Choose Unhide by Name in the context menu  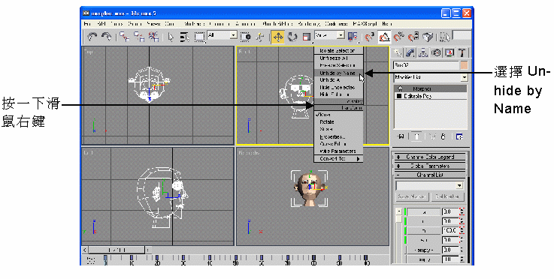[338, 73]
